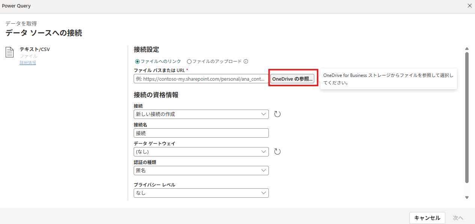Select the ファイルへのリンク radio button
Screen dimensions: 475x224
click(137, 62)
